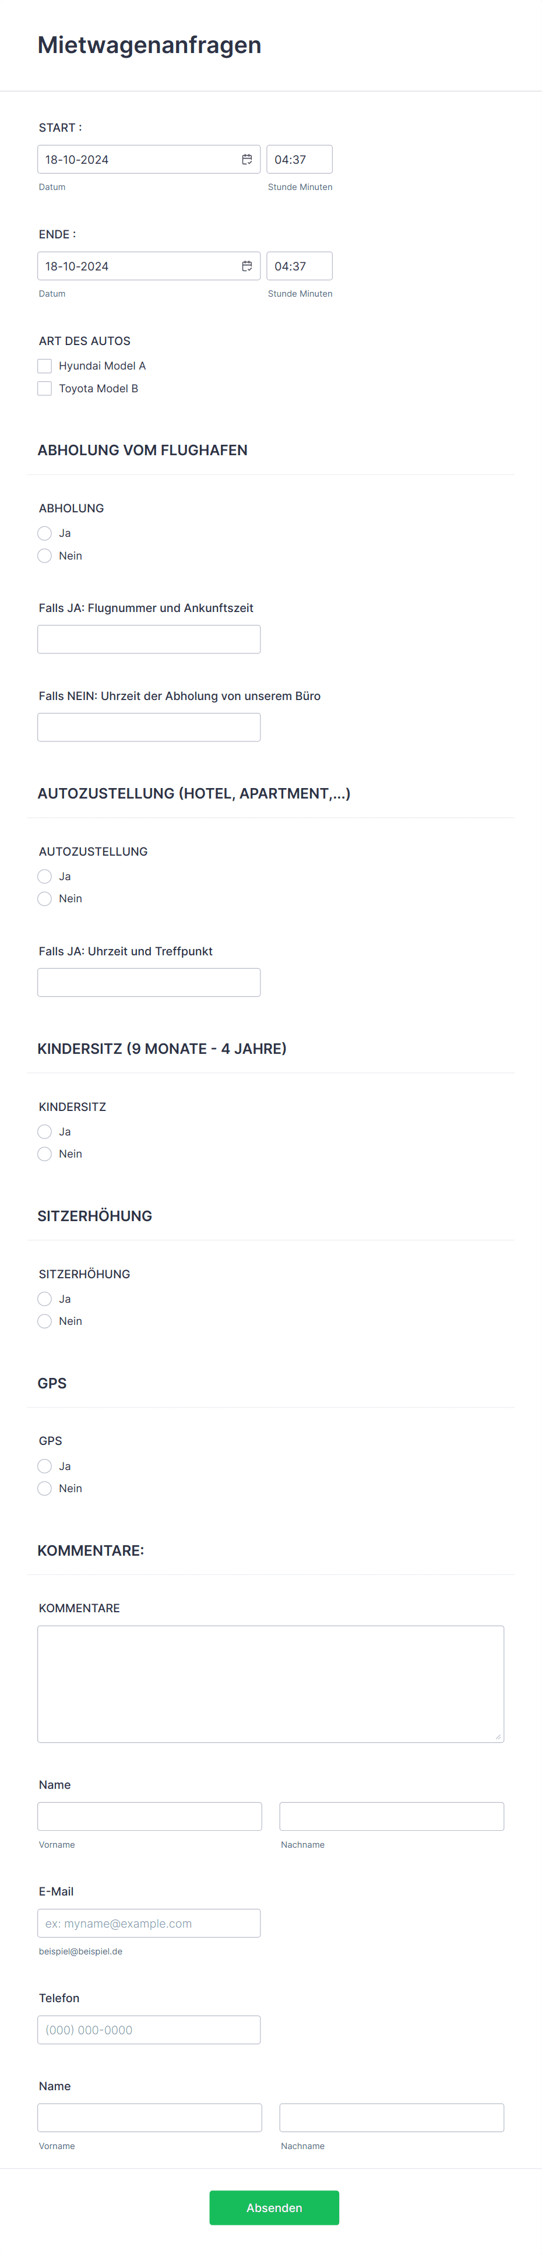Click the Uhrzeit der Abholung input field

click(x=149, y=726)
